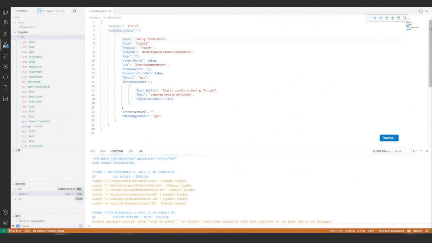This screenshot has height=243, width=432.
Task: Select the highlighted 'LLB' variables row
Action: 48,37
